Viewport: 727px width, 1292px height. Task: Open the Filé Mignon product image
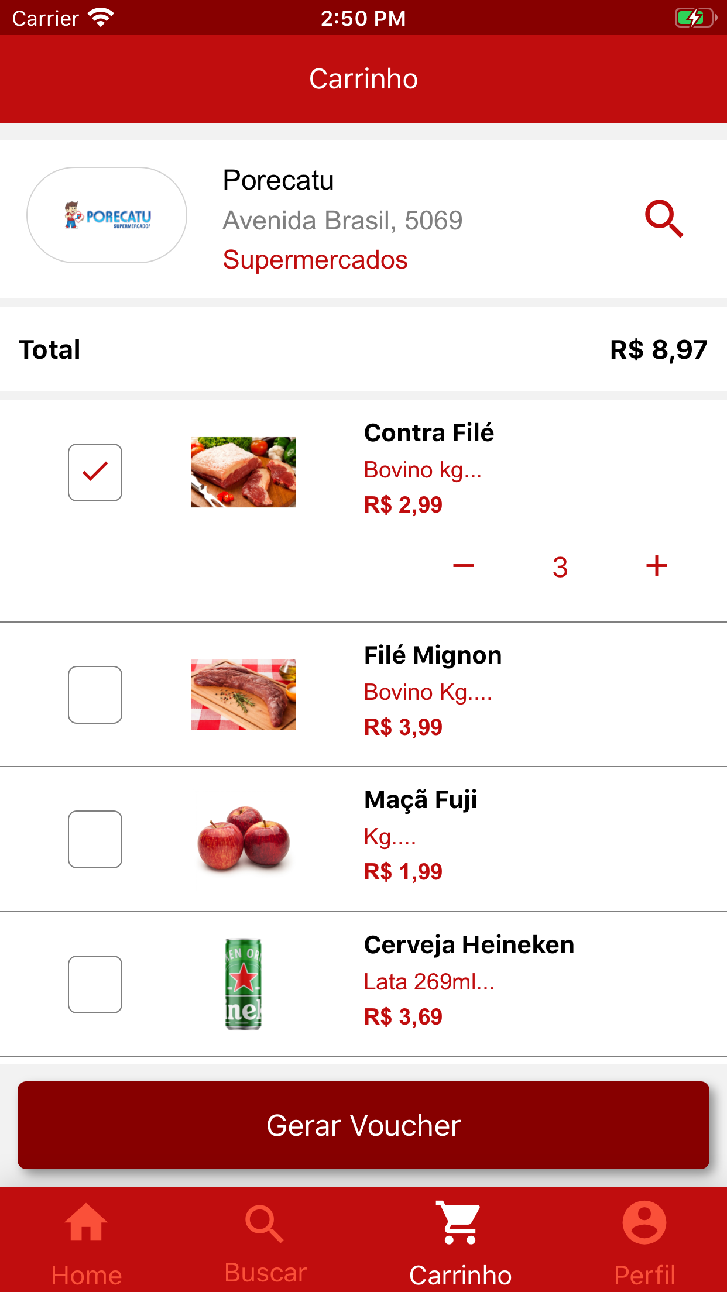point(244,695)
